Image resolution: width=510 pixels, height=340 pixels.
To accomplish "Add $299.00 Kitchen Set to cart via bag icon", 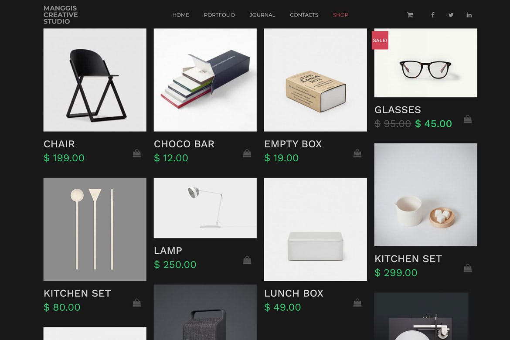I will point(468,268).
